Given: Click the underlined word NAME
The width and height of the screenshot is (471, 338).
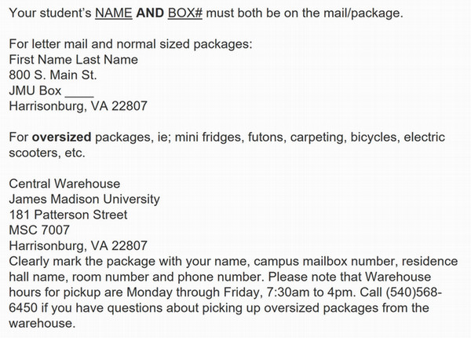Looking at the screenshot, I should (115, 13).
